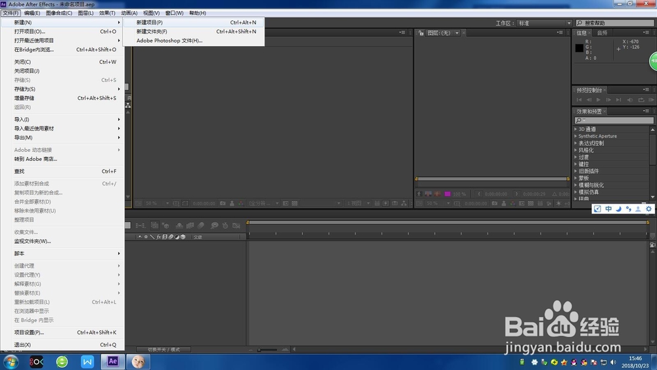Image resolution: width=657 pixels, height=370 pixels.
Task: Click play button in 预览控制台
Action: click(599, 100)
